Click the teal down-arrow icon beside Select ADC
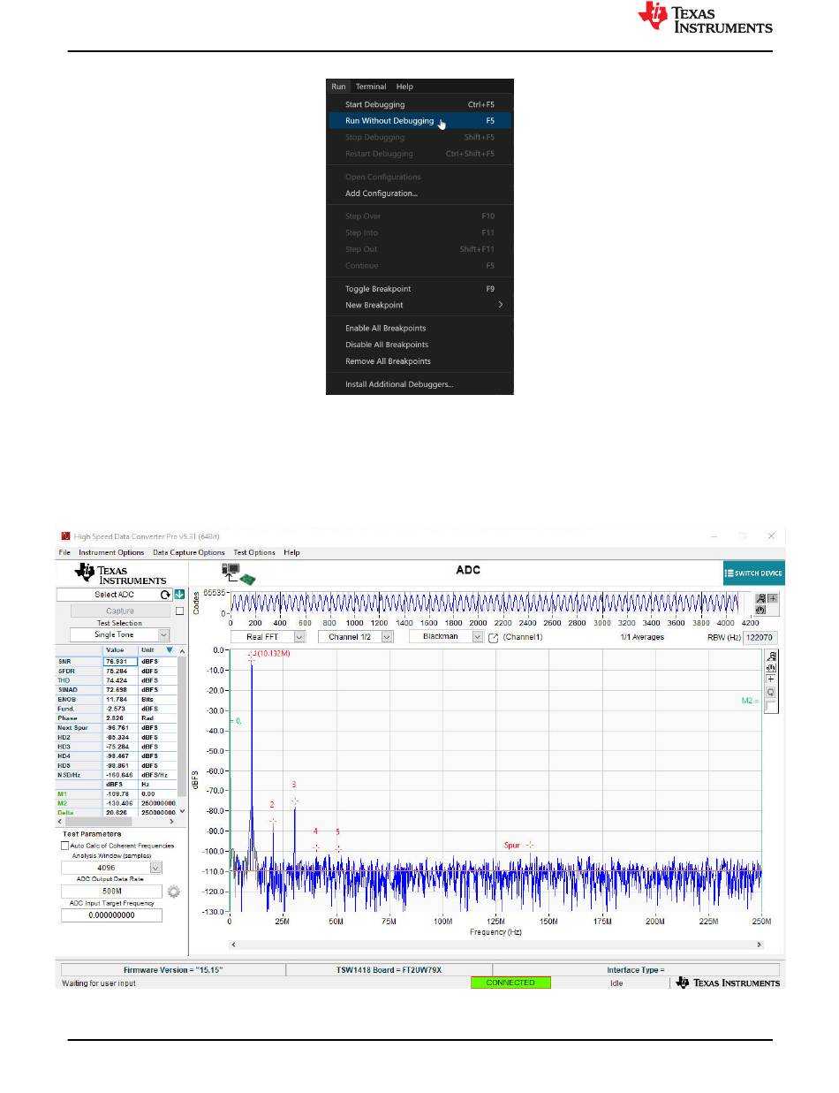Viewport: 839px width, 1093px height. coord(178,595)
